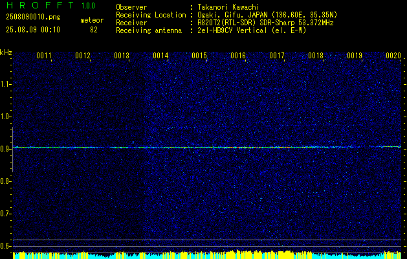This screenshot has width=407, height=259.
Task: Click the 0.8 kHz axis label
Action: coord(5,181)
